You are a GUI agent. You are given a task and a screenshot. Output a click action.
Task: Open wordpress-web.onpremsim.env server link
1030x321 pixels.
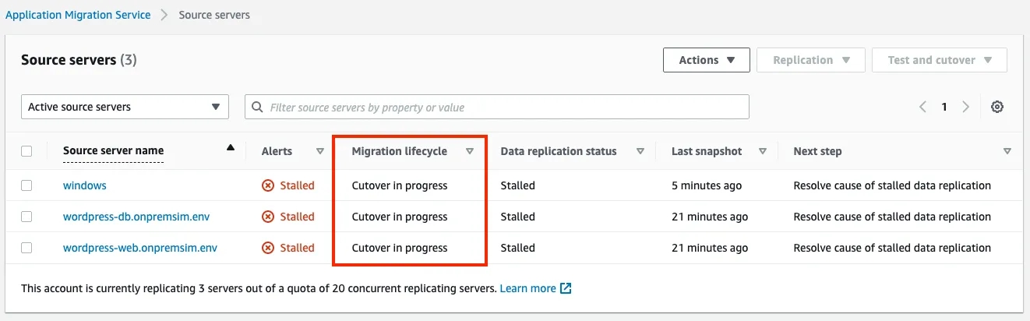[x=140, y=248]
